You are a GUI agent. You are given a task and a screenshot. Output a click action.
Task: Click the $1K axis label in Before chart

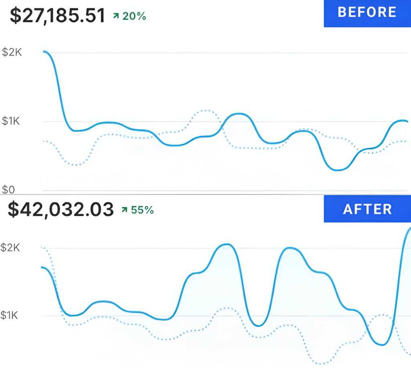click(x=11, y=121)
